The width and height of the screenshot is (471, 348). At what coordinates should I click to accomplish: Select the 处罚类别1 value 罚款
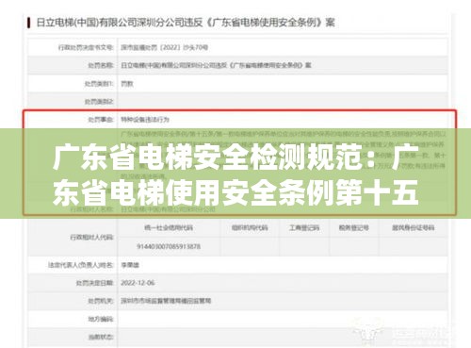point(127,84)
